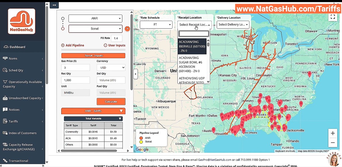
Task: Click Add Pipeline link
Action: 73,45
